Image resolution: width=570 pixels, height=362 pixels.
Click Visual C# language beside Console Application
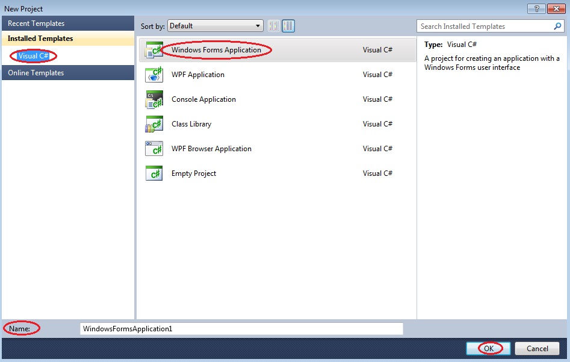point(377,99)
